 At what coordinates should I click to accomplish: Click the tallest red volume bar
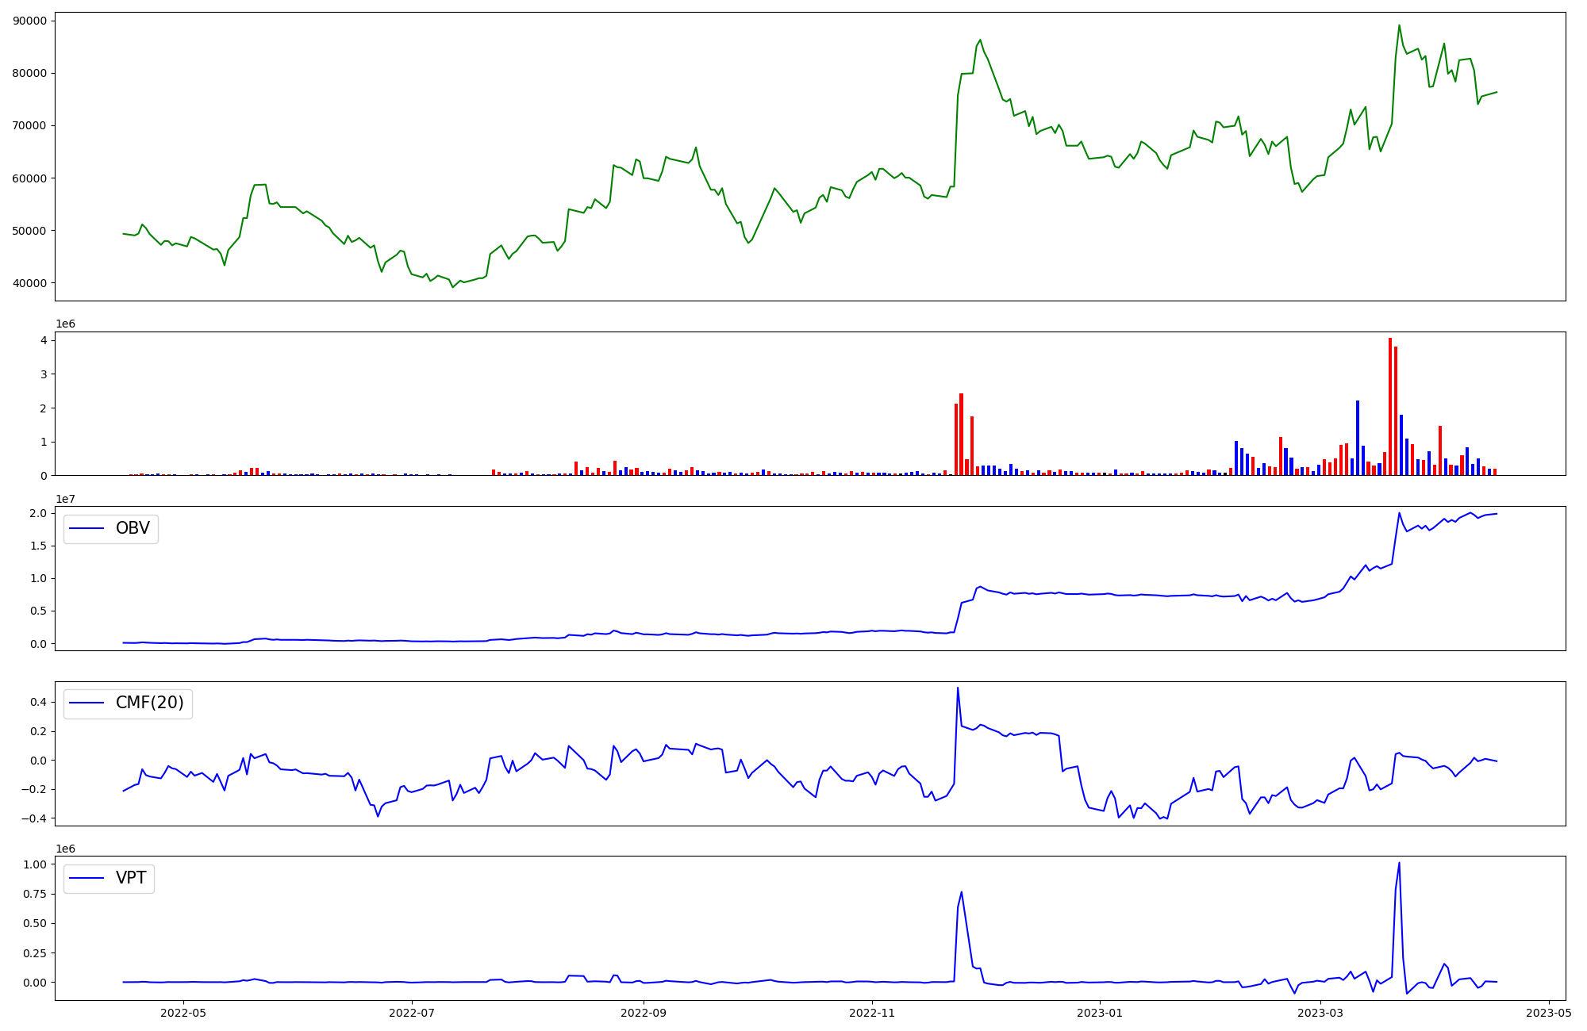pyautogui.click(x=1390, y=406)
